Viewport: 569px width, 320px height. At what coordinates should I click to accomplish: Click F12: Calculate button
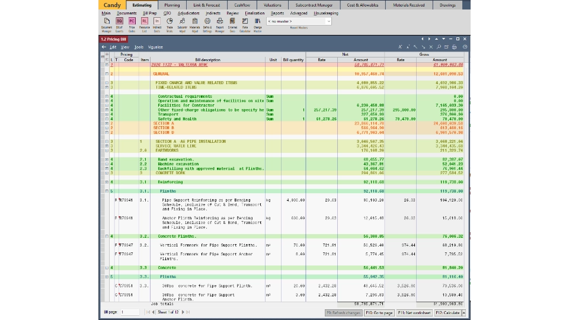tap(448, 313)
